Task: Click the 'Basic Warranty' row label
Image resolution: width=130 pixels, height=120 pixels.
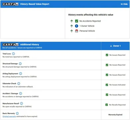Action: tap(9, 113)
